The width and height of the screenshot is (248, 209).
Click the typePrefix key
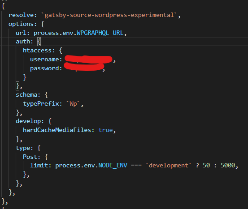[x=41, y=104]
